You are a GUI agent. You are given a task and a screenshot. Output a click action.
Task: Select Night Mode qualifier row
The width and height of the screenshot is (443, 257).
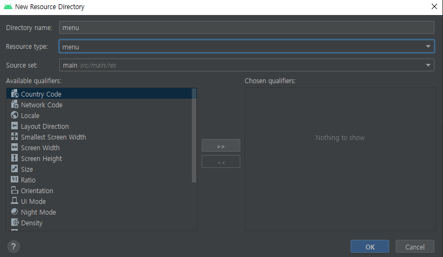click(x=99, y=211)
